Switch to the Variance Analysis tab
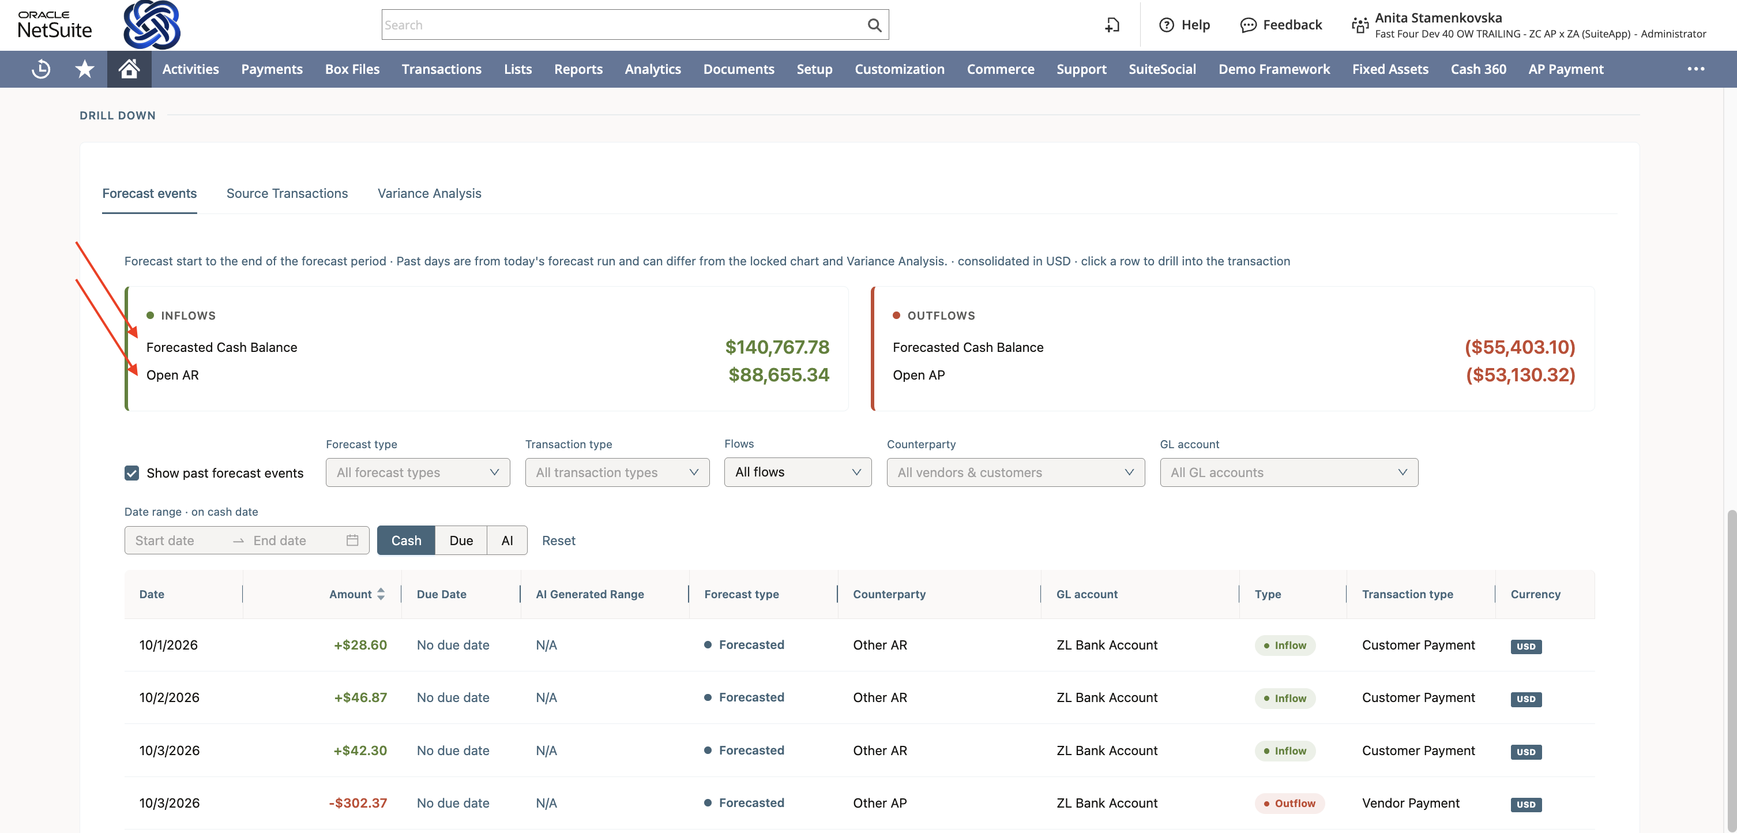 (x=430, y=194)
